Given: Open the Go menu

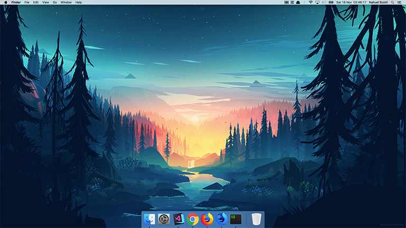Looking at the screenshot, I should 54,2.
